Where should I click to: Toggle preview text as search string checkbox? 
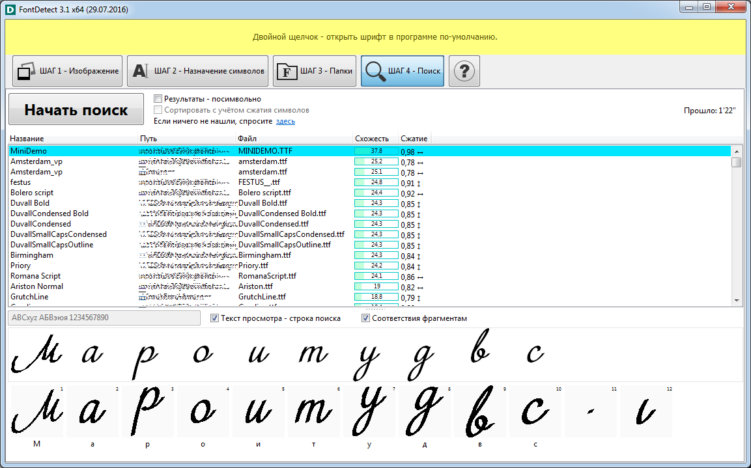(x=215, y=318)
